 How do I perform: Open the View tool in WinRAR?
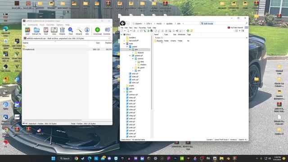coord(54,31)
